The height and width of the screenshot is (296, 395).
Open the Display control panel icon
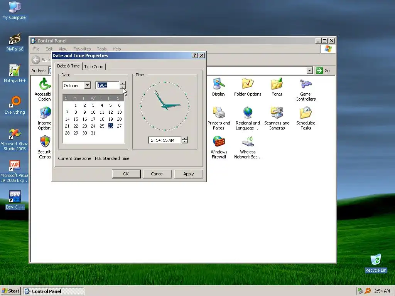[218, 87]
